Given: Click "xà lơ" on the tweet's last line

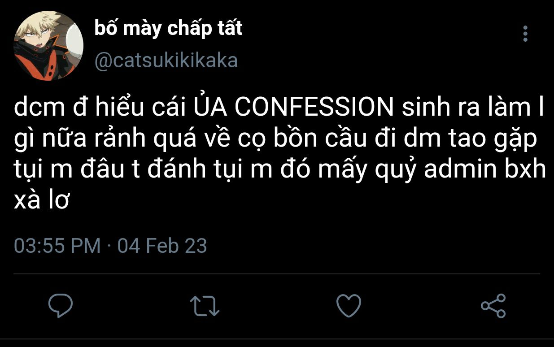Looking at the screenshot, I should click(41, 203).
